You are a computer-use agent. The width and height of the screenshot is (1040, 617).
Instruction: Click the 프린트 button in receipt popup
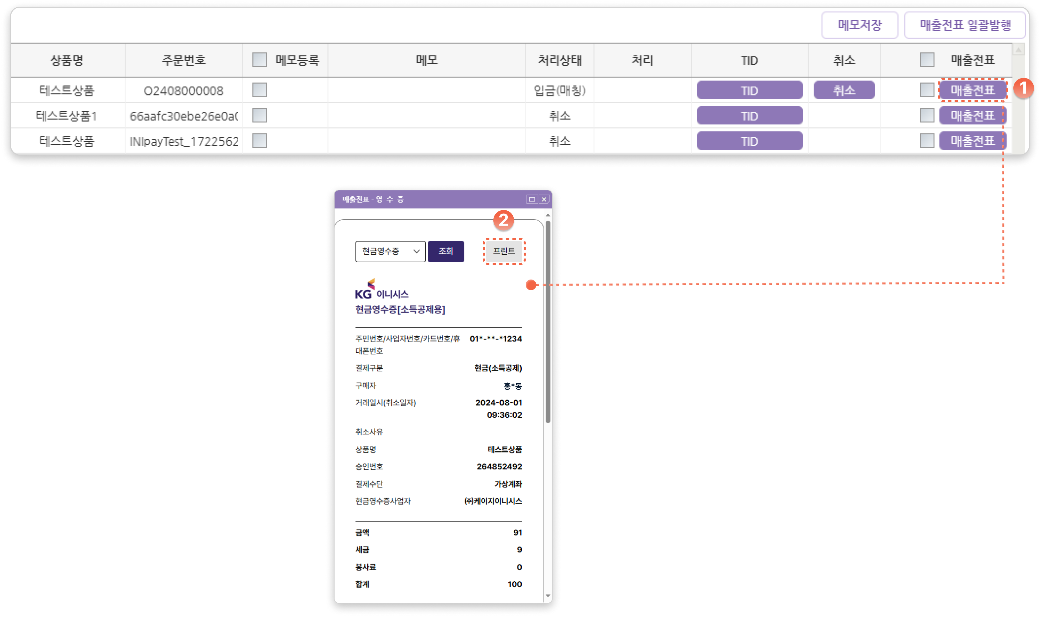(504, 251)
